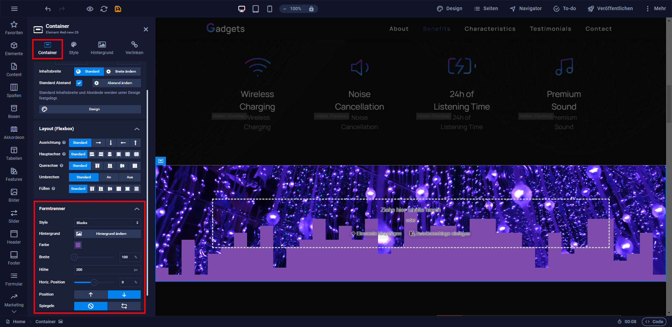Set Ausrichtung direction to right arrow
672x327 pixels.
[x=98, y=143]
